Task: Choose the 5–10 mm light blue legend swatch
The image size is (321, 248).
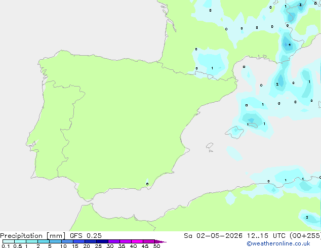Action: tap(55, 241)
